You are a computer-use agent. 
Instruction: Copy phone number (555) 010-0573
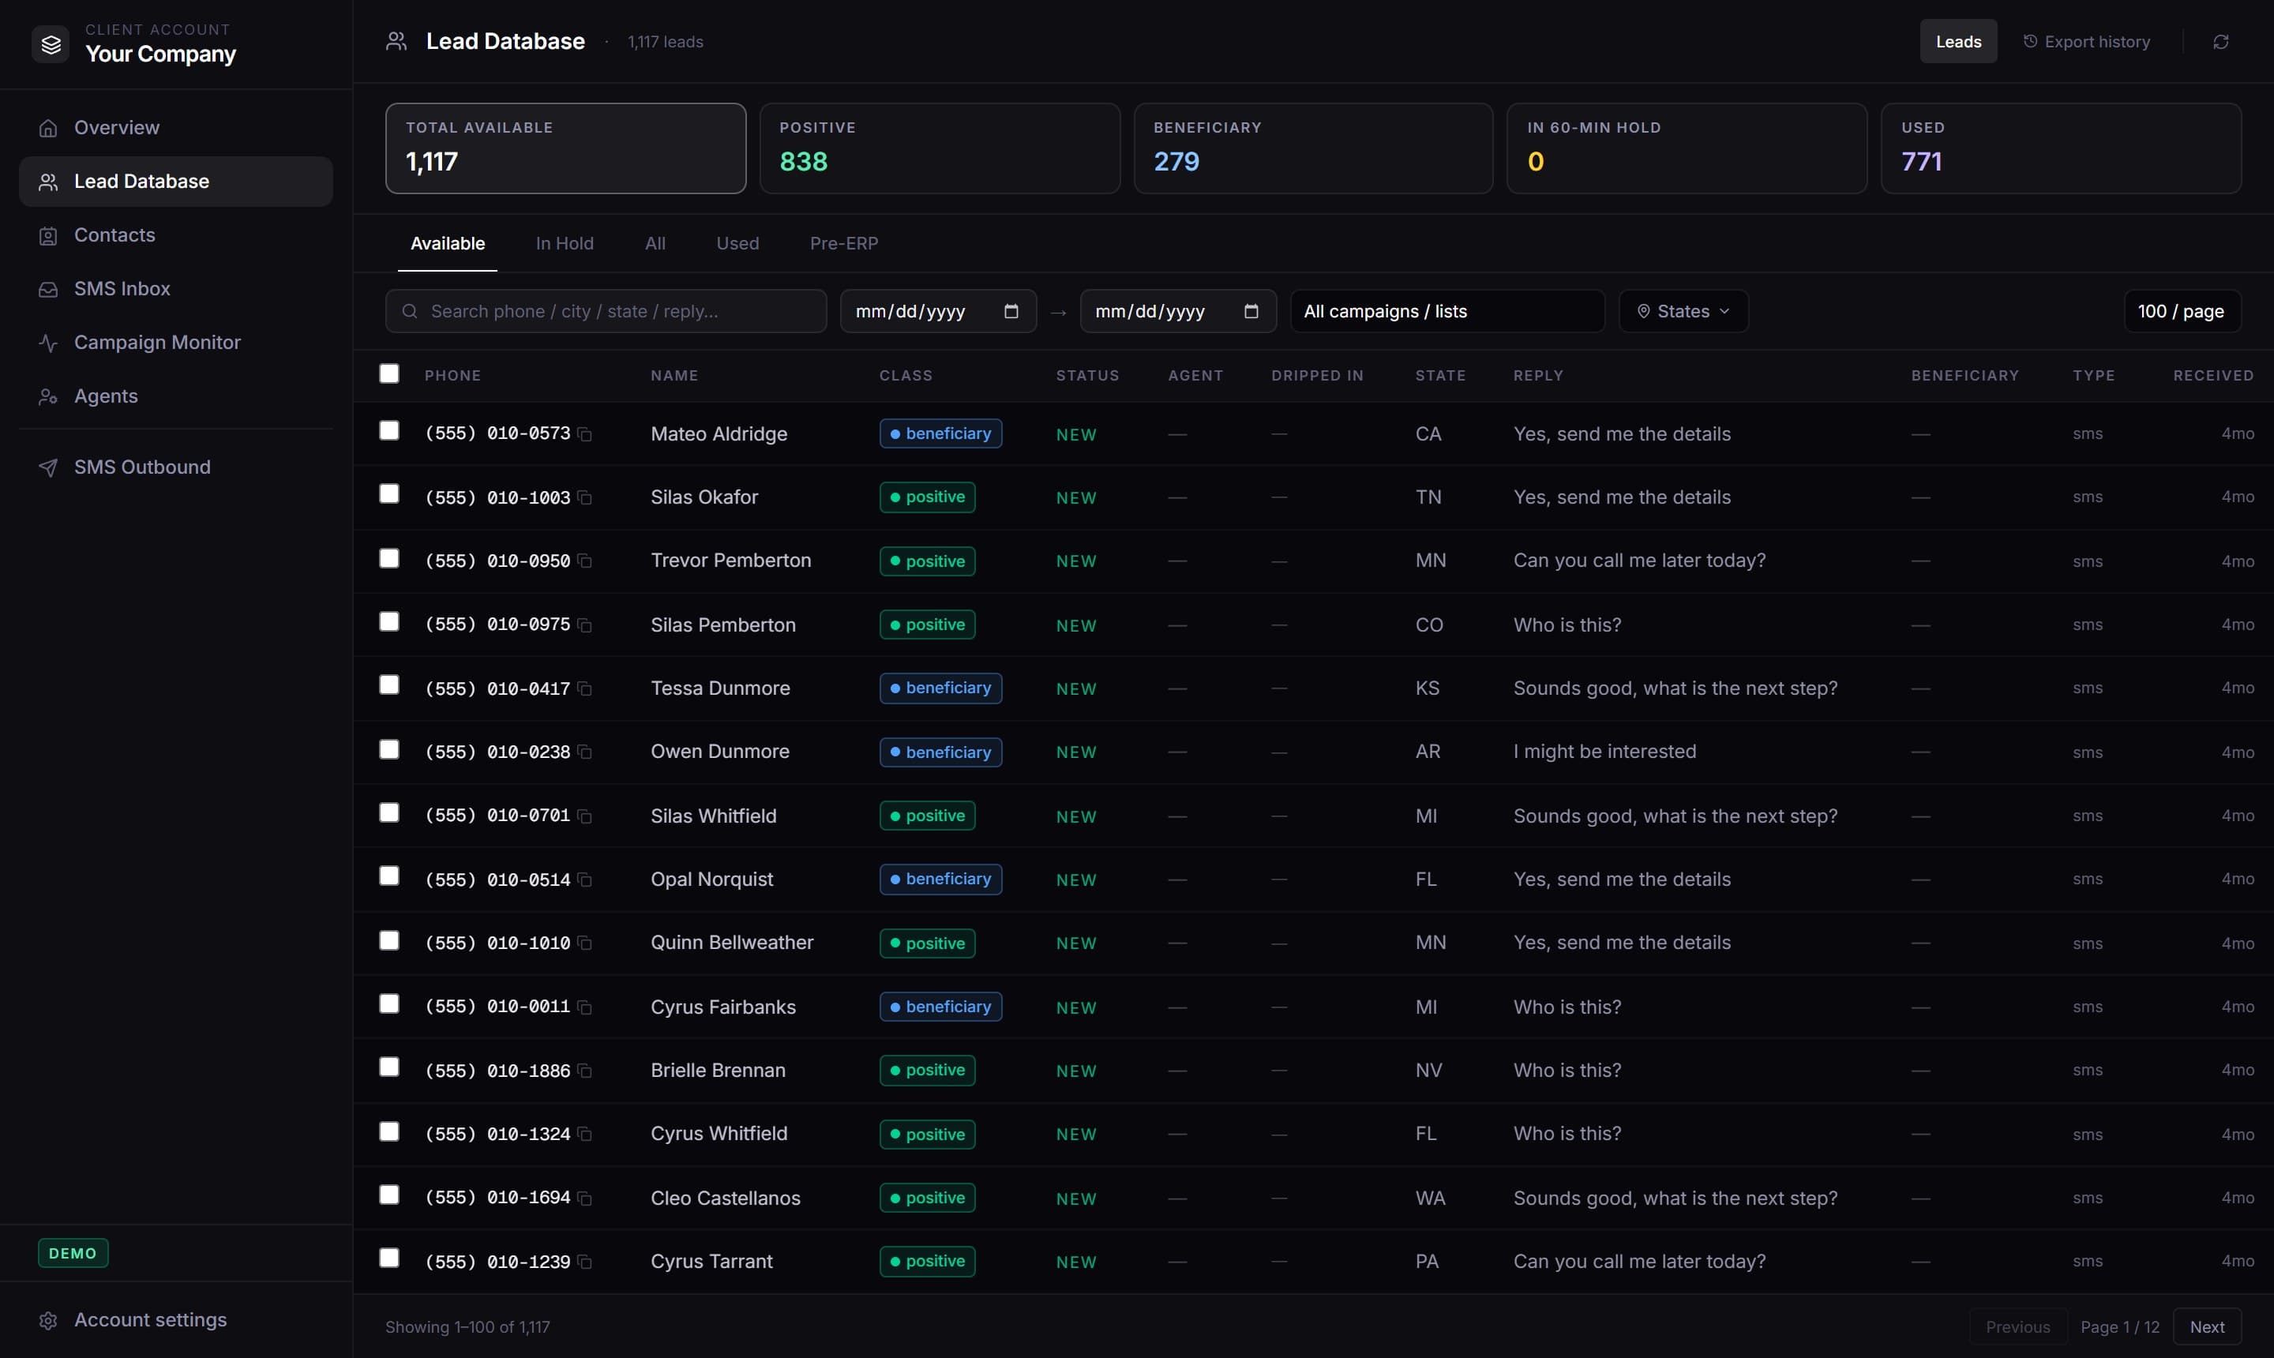585,435
